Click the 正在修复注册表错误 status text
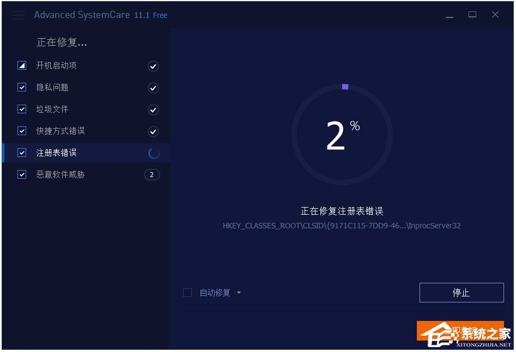This screenshot has height=352, width=516. 342,211
